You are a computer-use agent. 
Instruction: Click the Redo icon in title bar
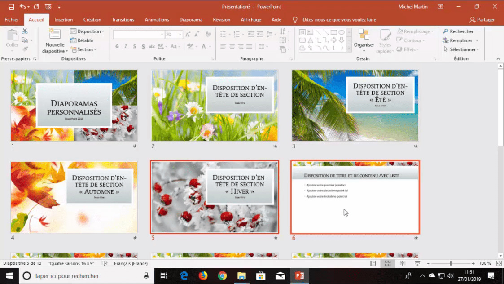(36, 7)
